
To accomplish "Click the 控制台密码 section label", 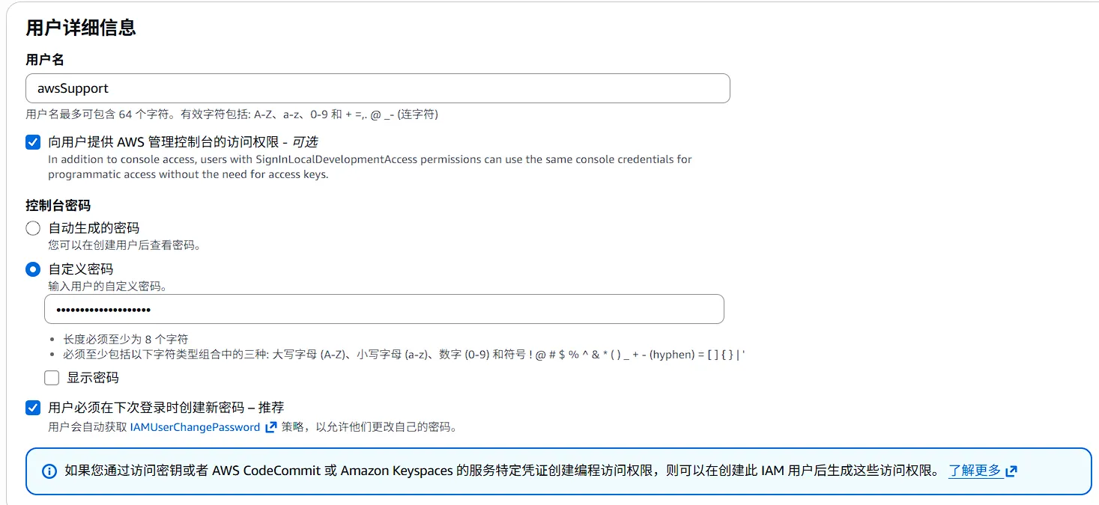I will coord(58,205).
